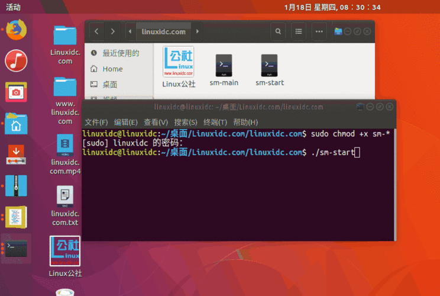This screenshot has width=440, height=296.
Task: Click the terminal window titlebar icon
Action: pyautogui.click(x=360, y=107)
